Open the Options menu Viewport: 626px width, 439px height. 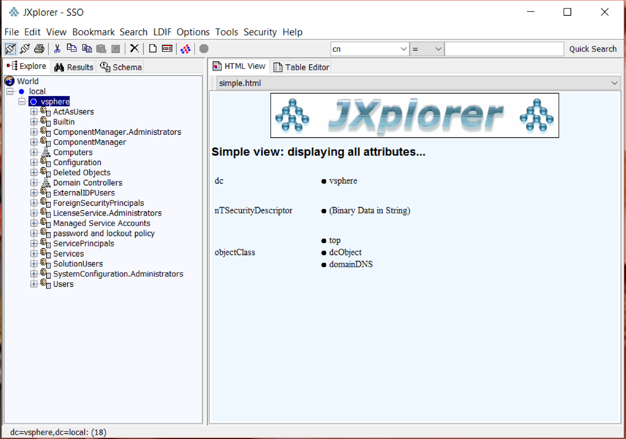(x=193, y=32)
